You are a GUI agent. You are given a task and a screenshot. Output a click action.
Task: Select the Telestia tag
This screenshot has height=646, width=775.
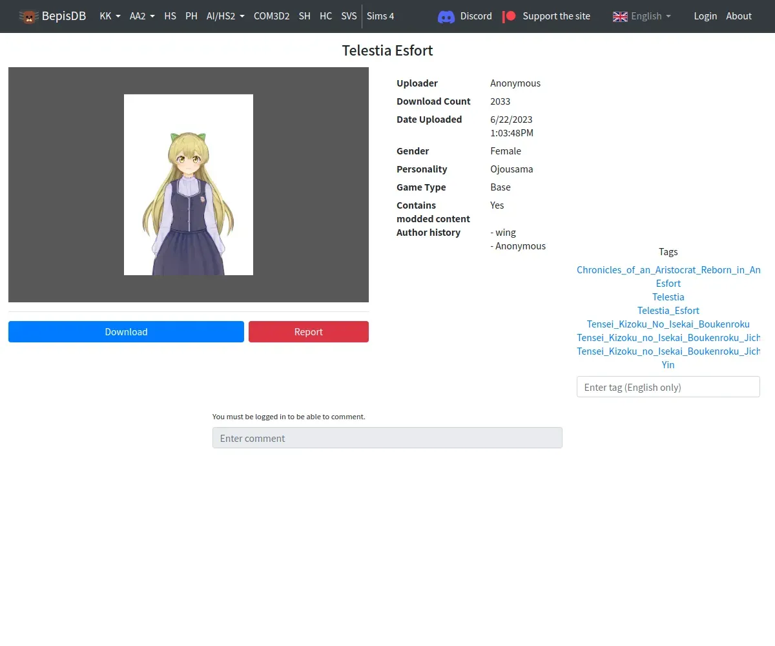point(668,297)
